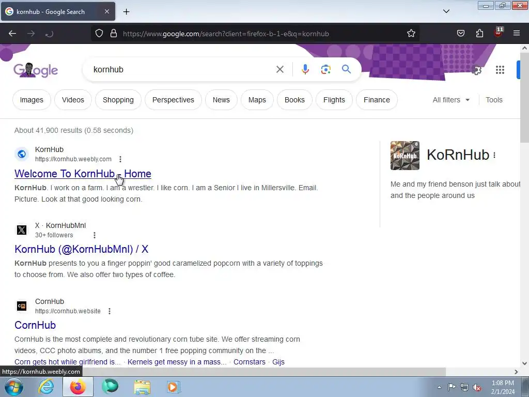Viewport: 529px width, 397px height.
Task: Open the taskbar clock showing 1:08 PM
Action: tap(503, 387)
